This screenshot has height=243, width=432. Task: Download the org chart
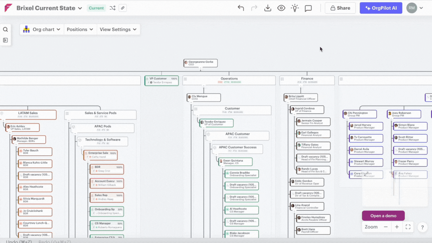(267, 8)
